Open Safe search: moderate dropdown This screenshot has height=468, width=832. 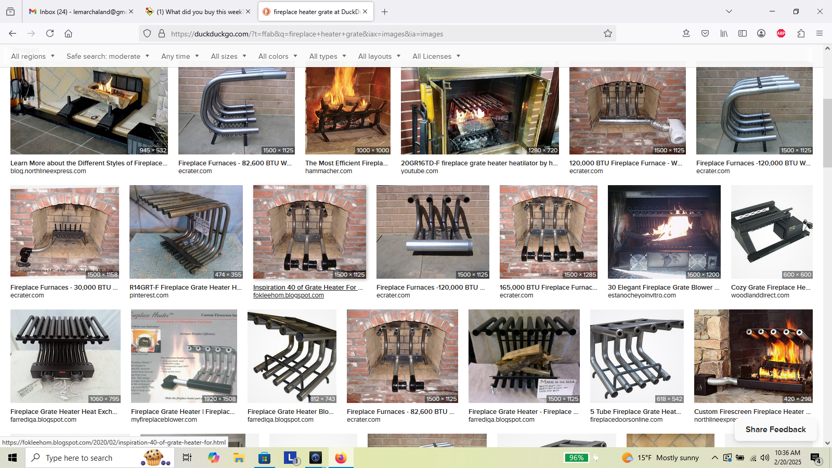coord(108,56)
